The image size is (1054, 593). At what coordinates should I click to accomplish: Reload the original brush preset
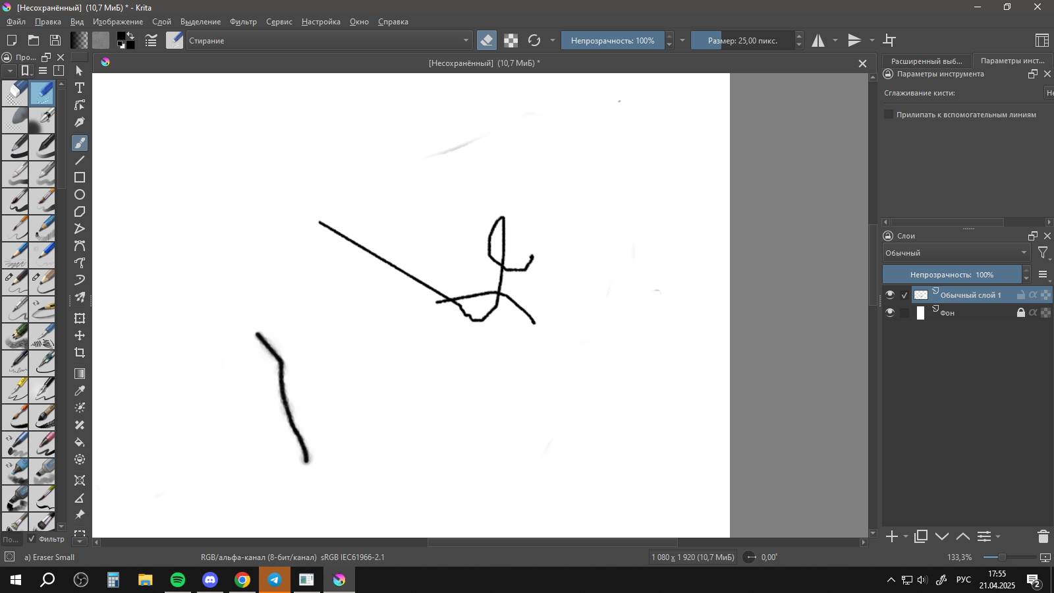tap(534, 40)
